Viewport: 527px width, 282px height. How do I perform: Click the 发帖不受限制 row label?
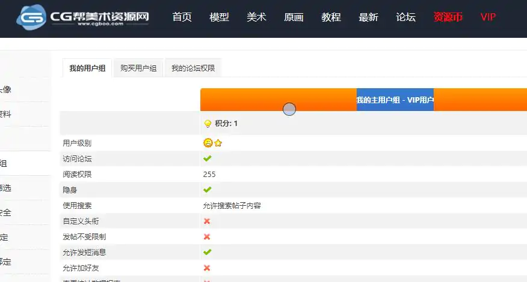84,237
